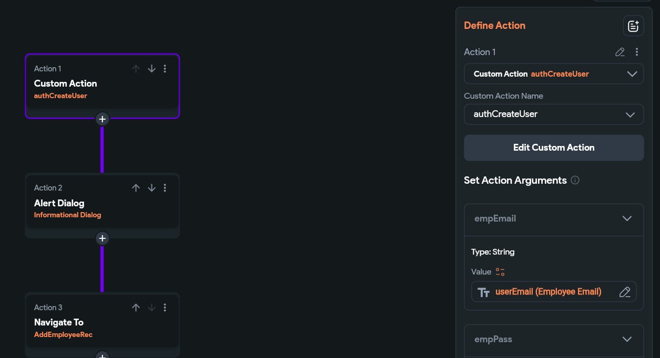Collapse the empPass argument section

click(627, 339)
